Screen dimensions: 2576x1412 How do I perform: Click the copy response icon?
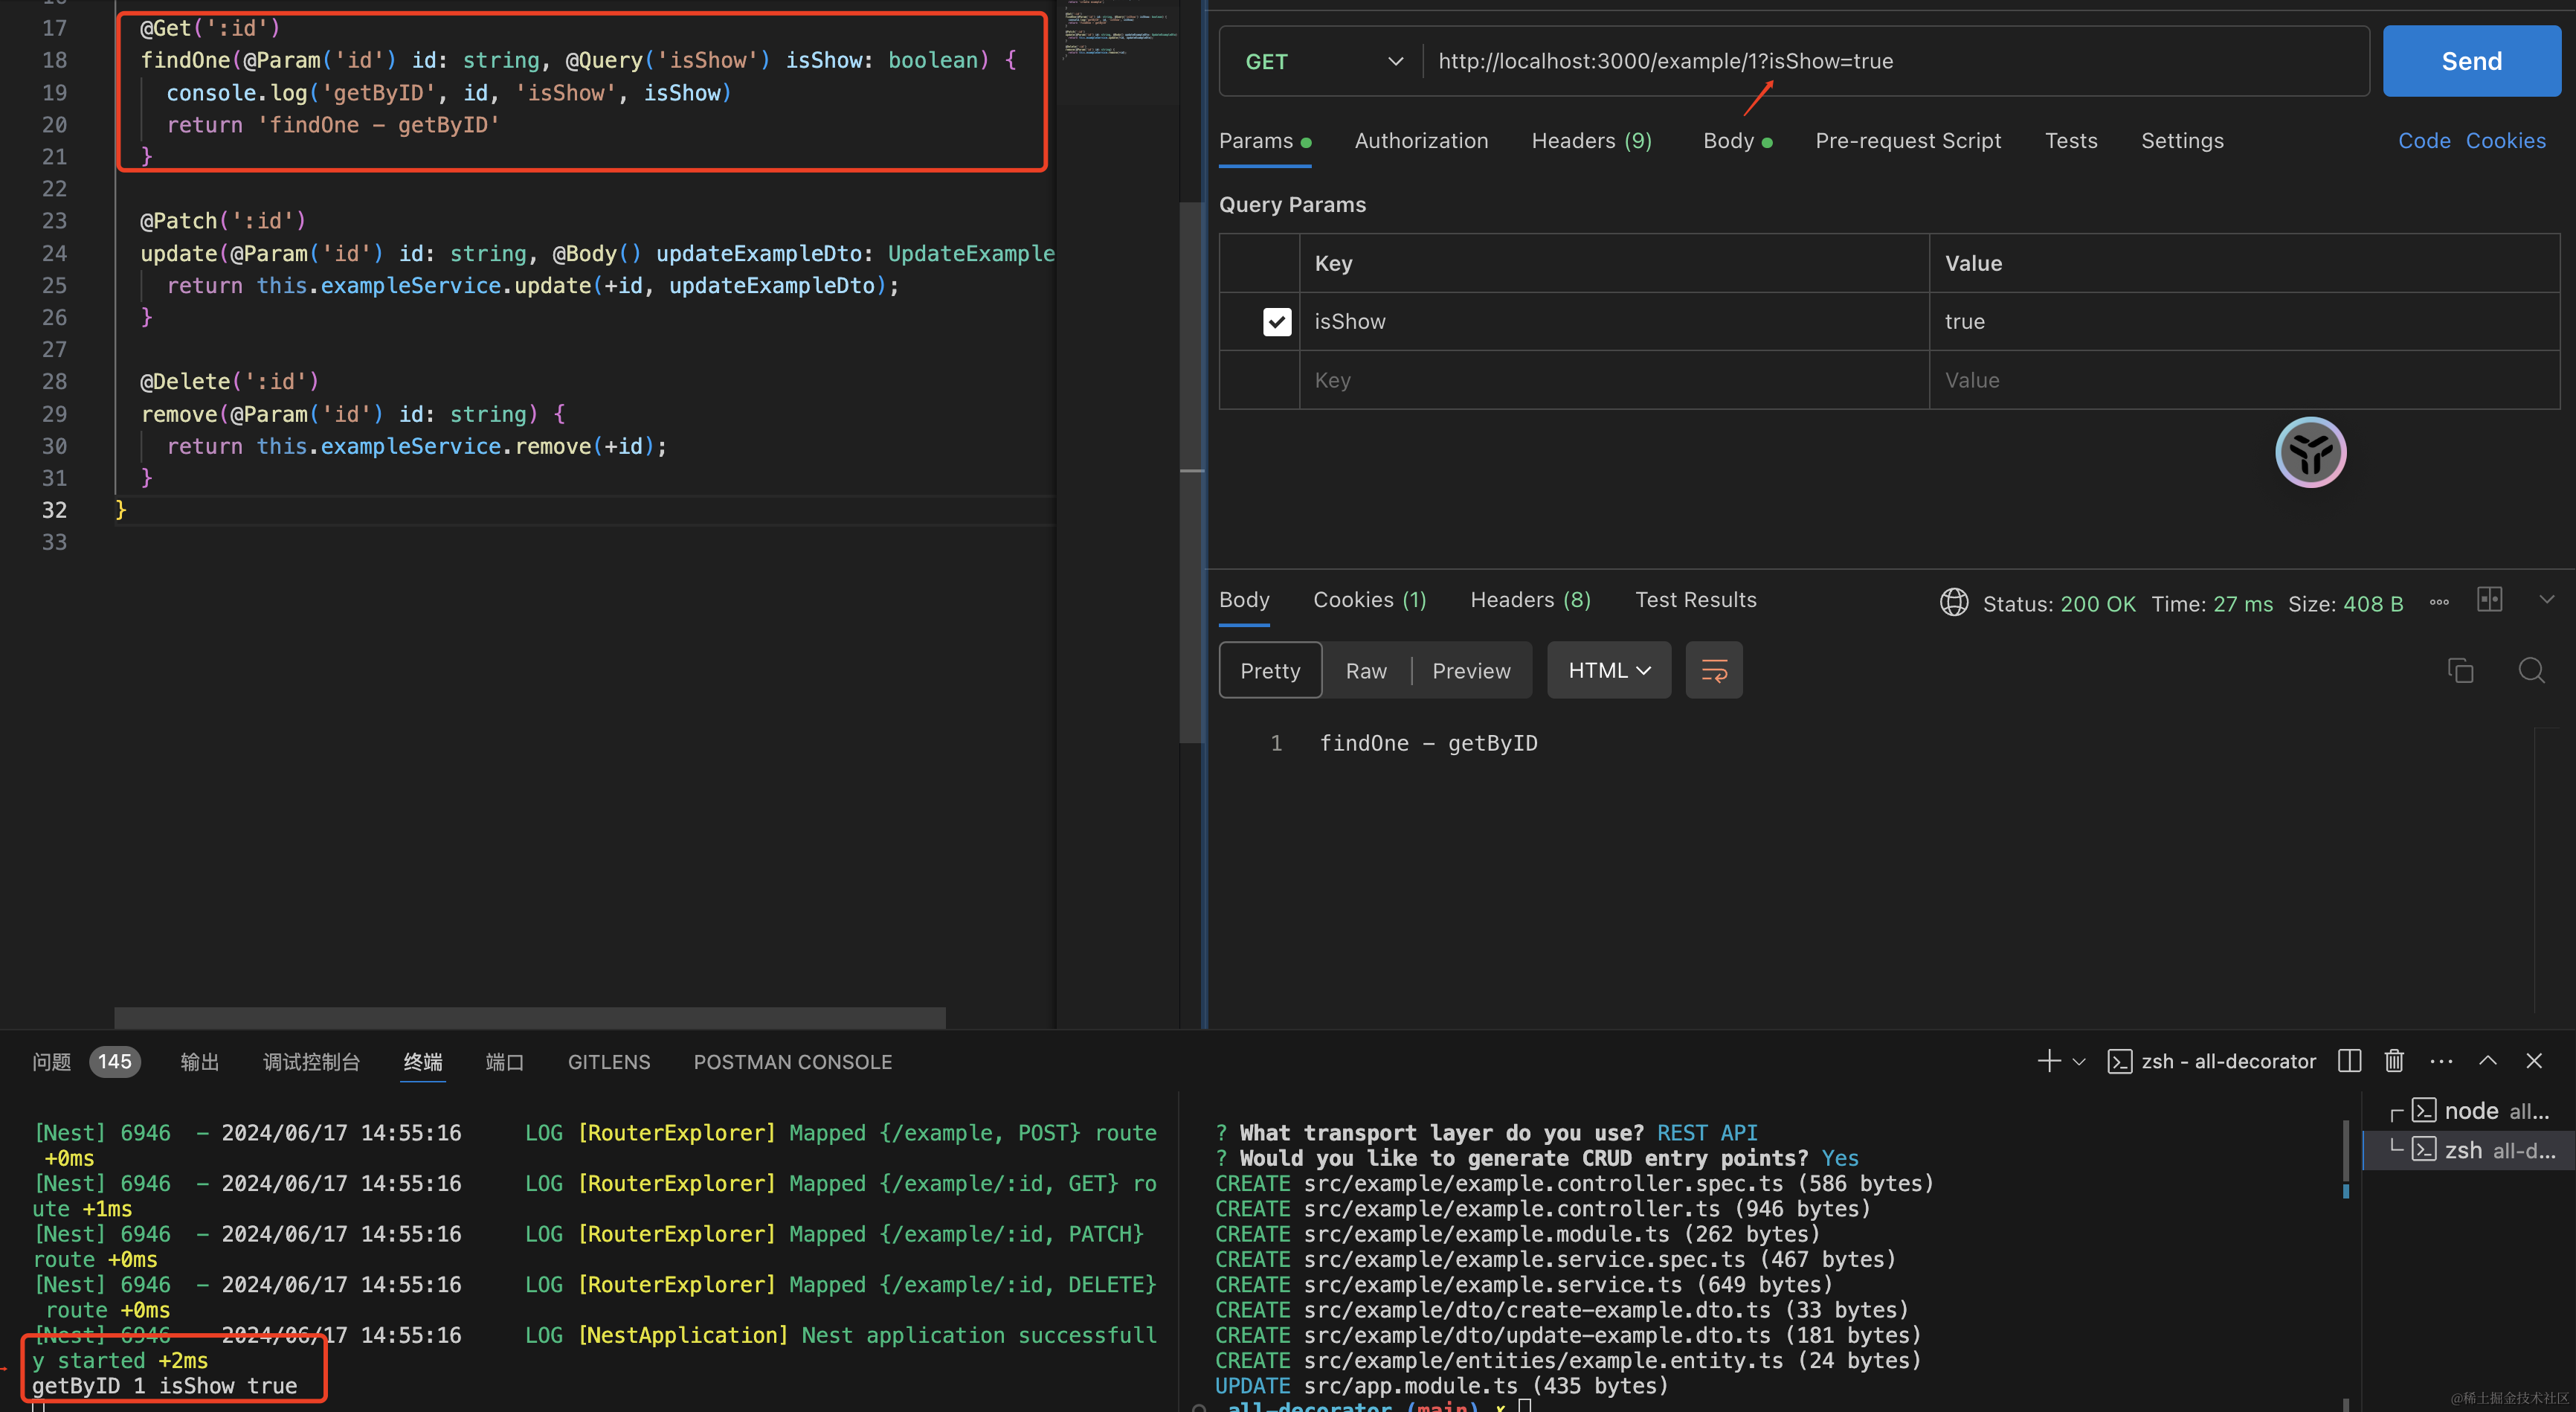pos(2459,670)
